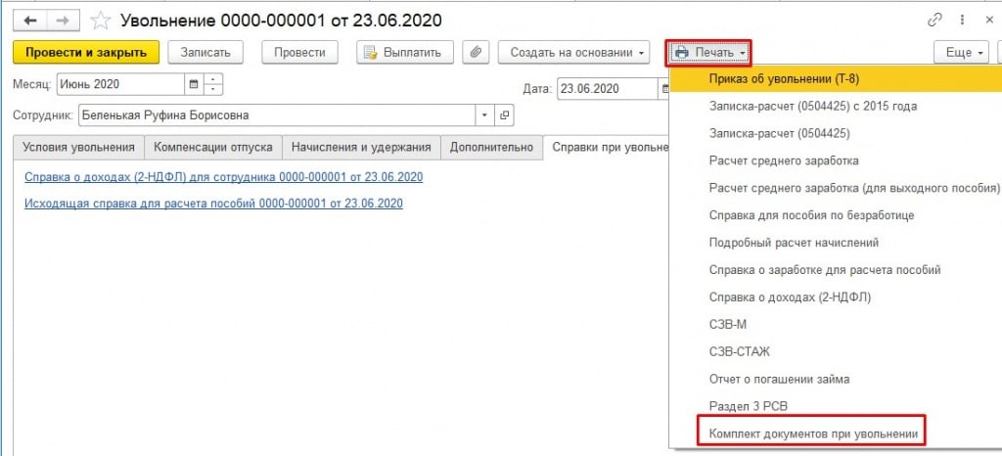Click the back navigation arrow
Screen dimensions: 1002x456
[x=28, y=21]
